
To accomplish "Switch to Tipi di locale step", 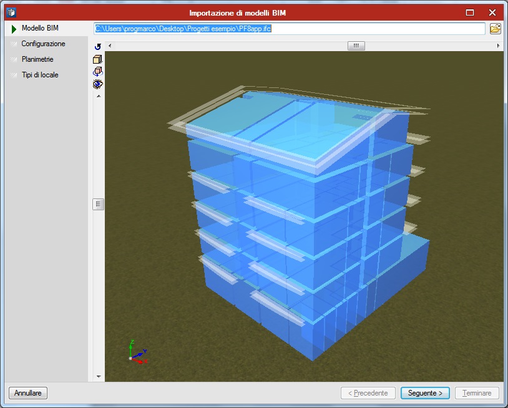I will click(40, 75).
